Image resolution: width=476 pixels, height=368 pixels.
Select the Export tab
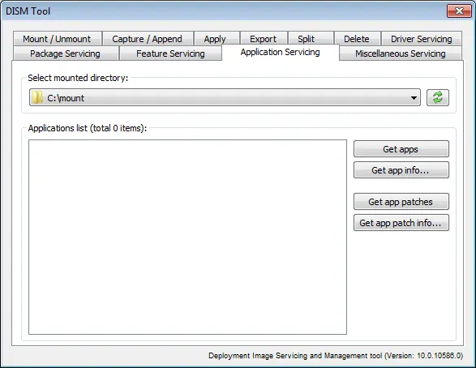(264, 39)
